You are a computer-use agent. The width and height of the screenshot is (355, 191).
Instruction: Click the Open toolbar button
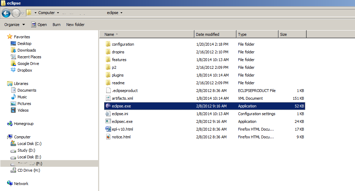click(x=39, y=25)
